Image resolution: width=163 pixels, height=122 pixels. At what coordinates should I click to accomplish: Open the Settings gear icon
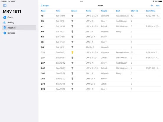point(4,33)
